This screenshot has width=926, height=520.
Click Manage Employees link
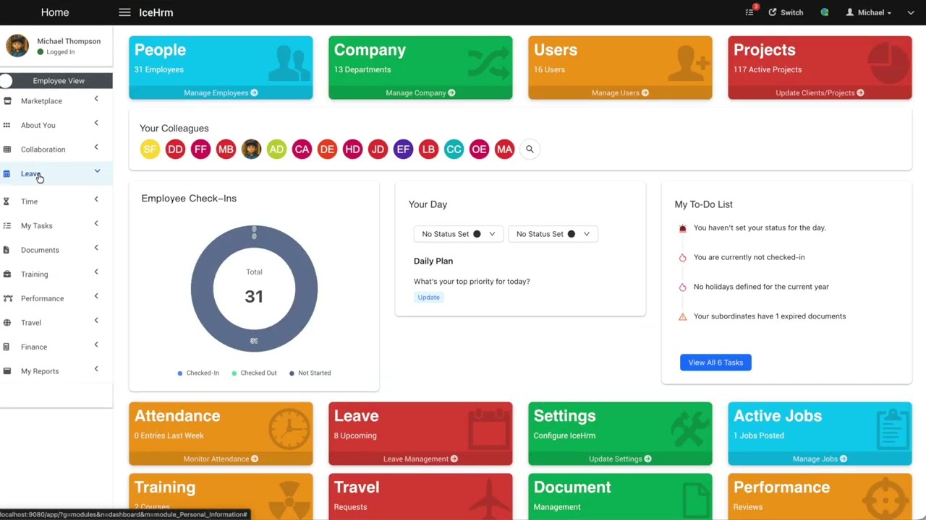pos(221,92)
